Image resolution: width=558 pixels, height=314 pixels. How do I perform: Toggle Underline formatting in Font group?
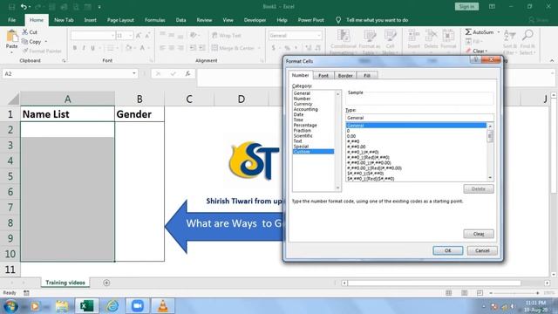click(x=93, y=48)
